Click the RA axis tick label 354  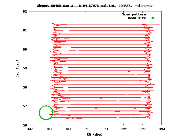(162, 129)
